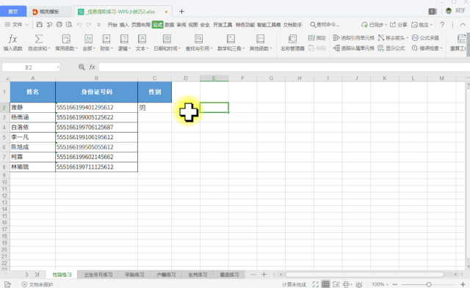Add a new sheet with plus button
Image resolution: width=470 pixels, height=288 pixels.
[x=264, y=274]
